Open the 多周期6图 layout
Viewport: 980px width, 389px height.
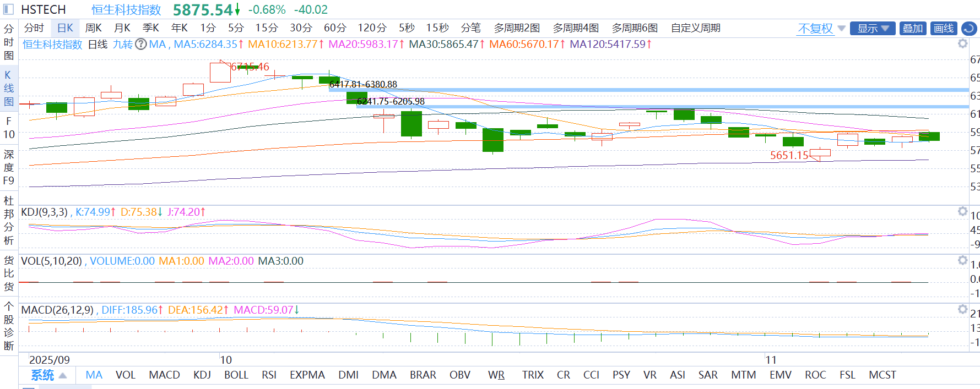click(x=635, y=28)
